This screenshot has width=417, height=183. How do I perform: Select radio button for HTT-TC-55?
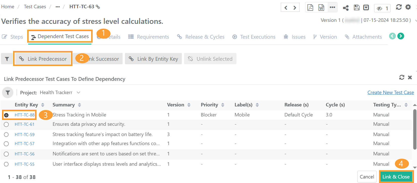tap(6, 164)
